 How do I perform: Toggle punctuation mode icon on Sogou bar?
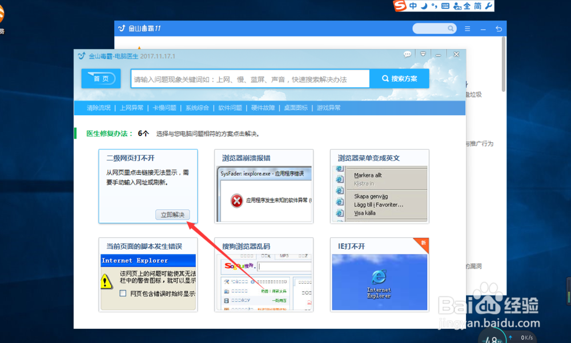coord(434,6)
